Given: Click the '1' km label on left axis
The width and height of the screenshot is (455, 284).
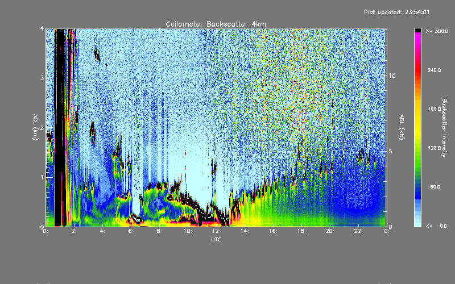Looking at the screenshot, I should (x=42, y=177).
